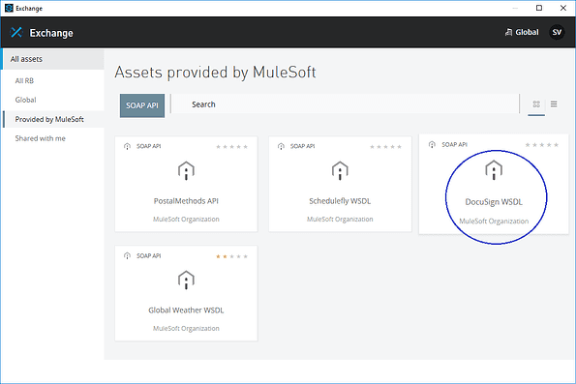Click star rating on Global Weather WSDL card
The height and width of the screenshot is (384, 576).
(231, 256)
